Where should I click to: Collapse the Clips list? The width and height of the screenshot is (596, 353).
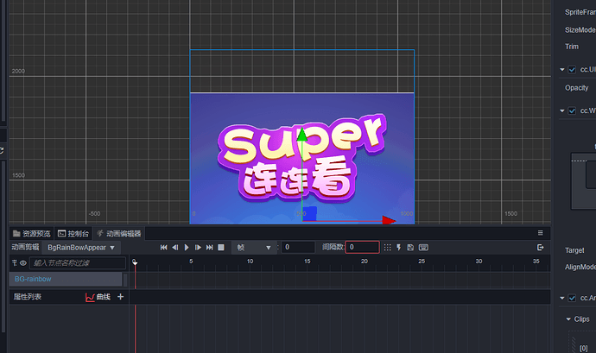[568, 318]
